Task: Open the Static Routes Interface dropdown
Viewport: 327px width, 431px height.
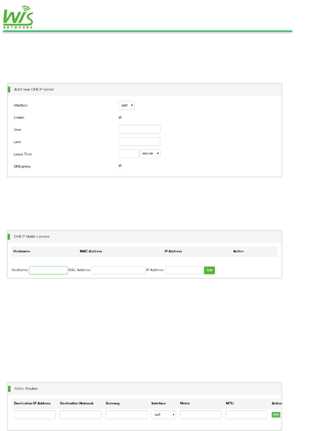Action: [x=164, y=414]
